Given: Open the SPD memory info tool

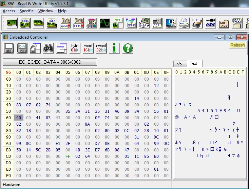Looking at the screenshot, I should point(118,23).
